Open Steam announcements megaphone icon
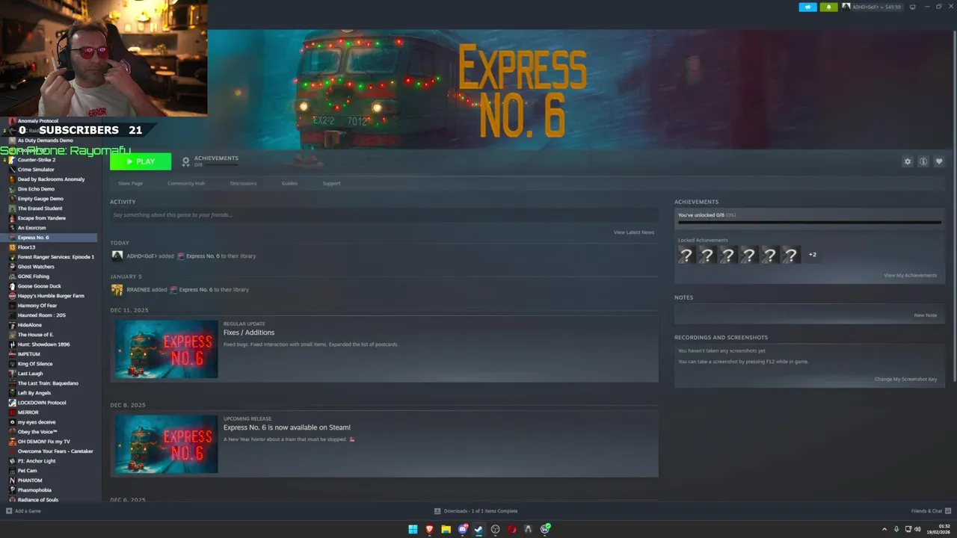 tap(808, 7)
